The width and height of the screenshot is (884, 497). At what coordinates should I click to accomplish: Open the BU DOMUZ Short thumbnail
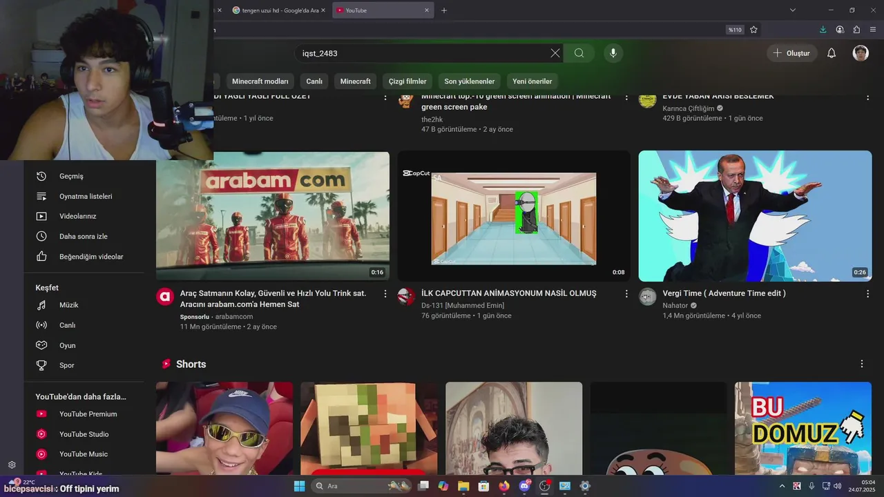pos(803,429)
